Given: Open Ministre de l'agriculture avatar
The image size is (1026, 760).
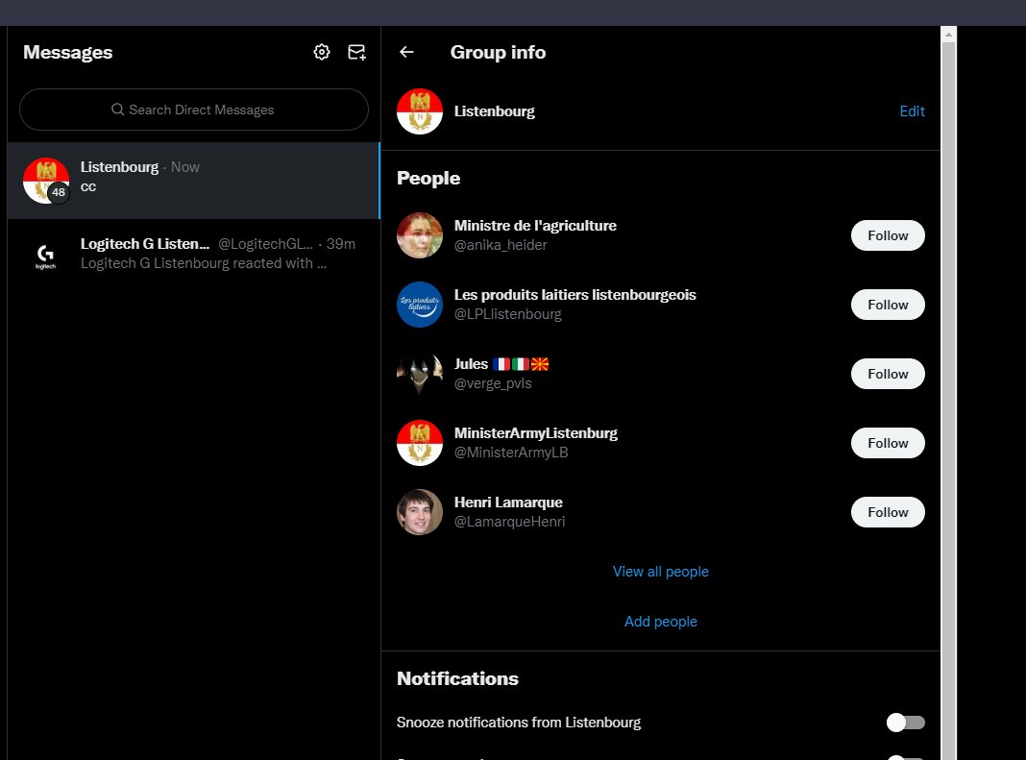Looking at the screenshot, I should tap(420, 235).
